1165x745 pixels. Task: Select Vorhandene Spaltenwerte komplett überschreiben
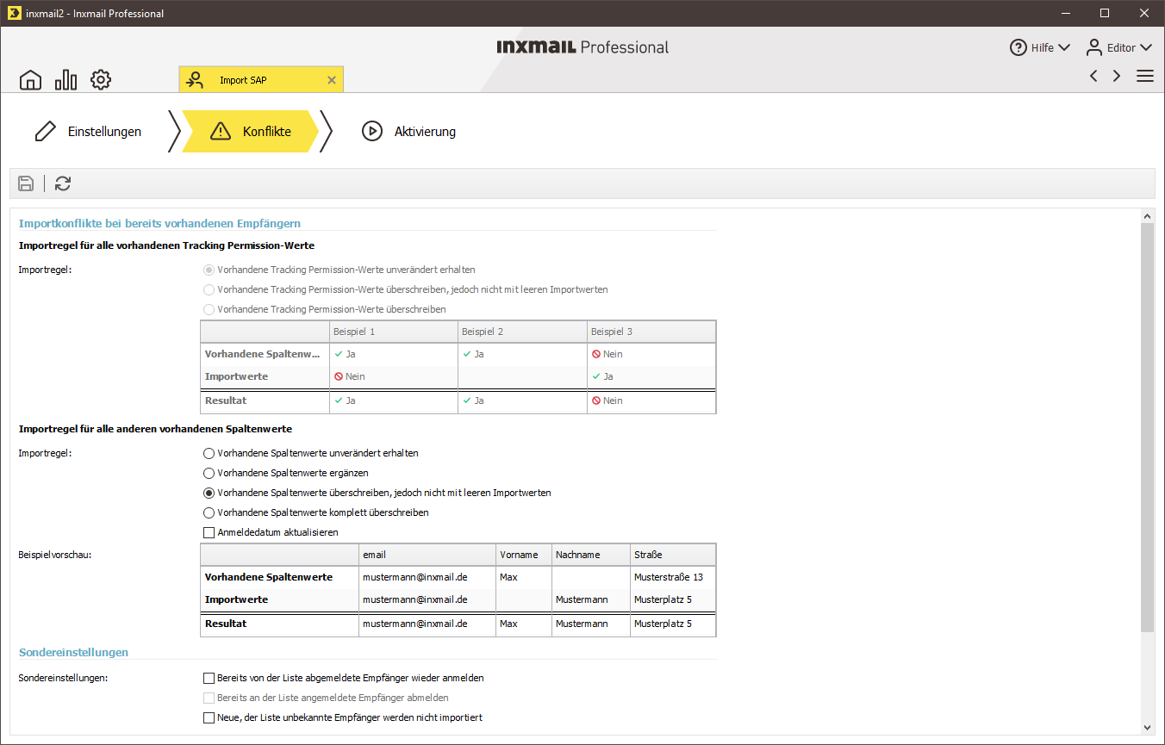[209, 513]
